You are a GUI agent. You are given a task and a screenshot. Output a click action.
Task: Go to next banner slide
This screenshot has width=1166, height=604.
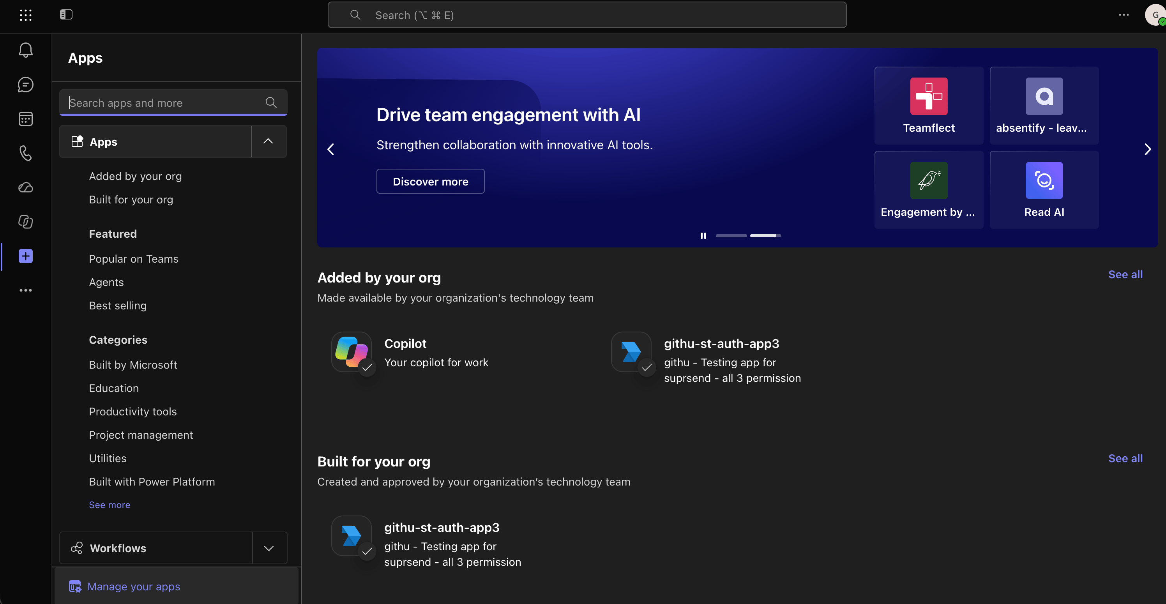(1147, 149)
